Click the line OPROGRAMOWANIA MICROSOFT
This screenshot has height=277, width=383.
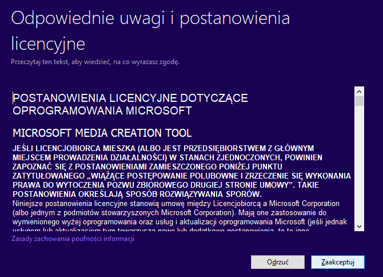click(x=102, y=111)
